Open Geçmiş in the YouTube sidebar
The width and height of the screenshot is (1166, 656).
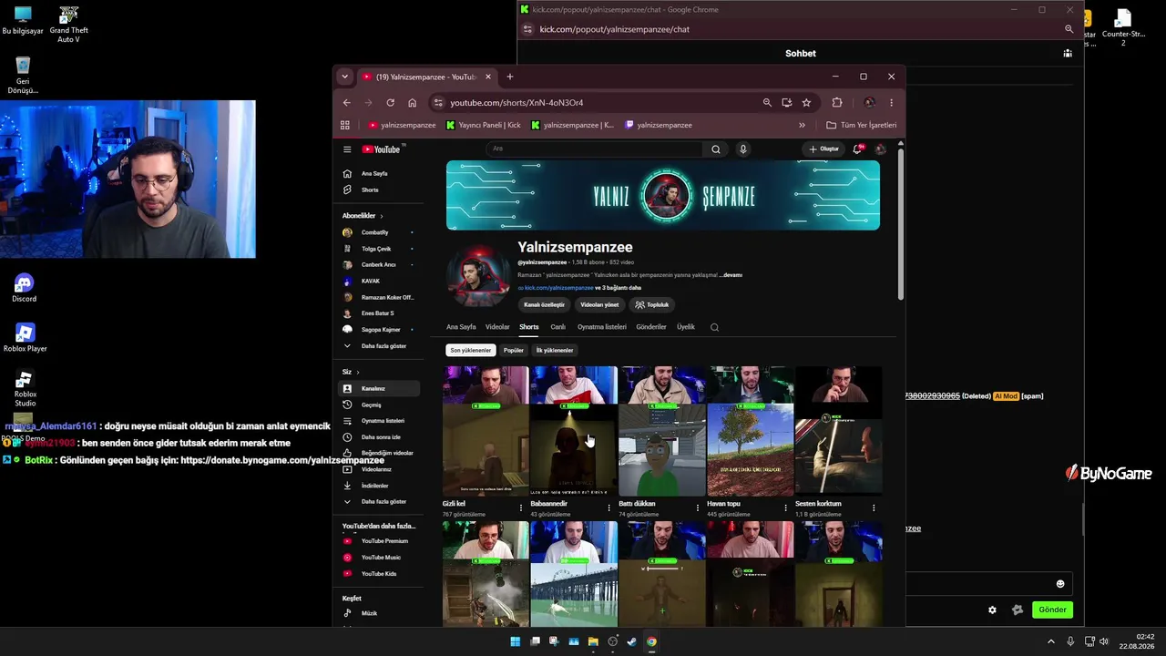pos(377,405)
